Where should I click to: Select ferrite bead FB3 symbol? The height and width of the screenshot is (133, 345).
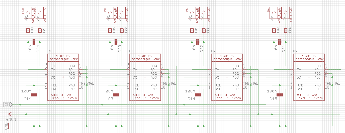coord(203,31)
